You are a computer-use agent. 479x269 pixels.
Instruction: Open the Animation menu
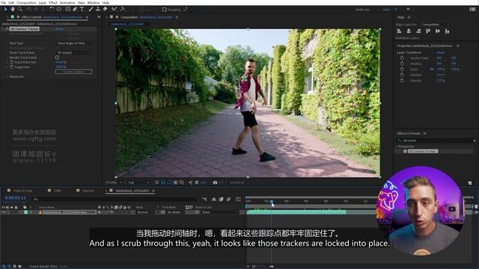67,2
